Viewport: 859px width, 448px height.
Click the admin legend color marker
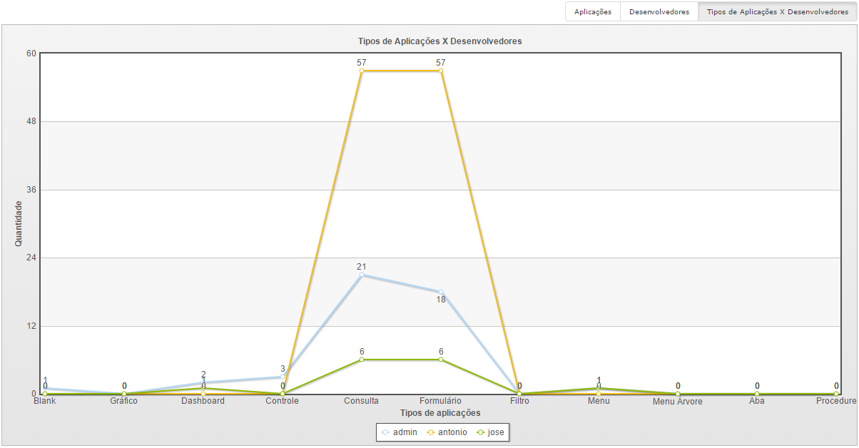coord(385,432)
